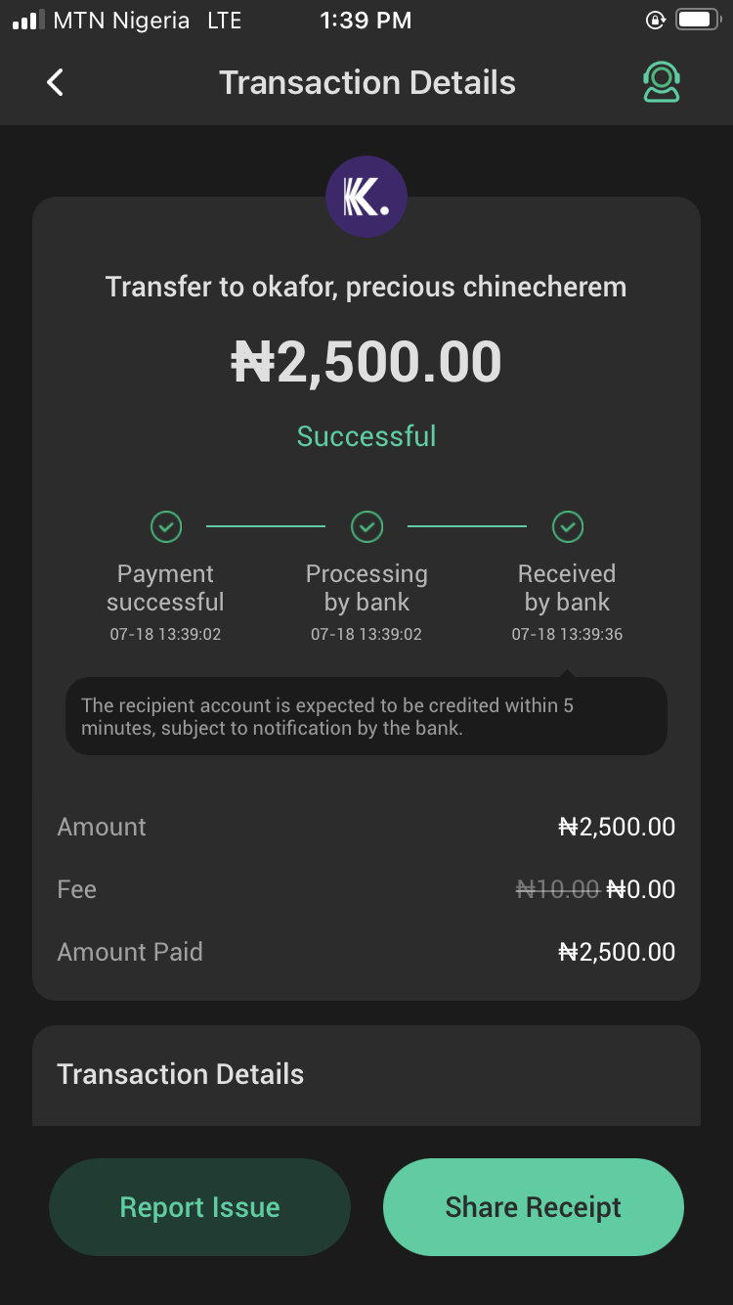Tap the Received by bank timestamp
This screenshot has height=1305, width=733.
(567, 634)
